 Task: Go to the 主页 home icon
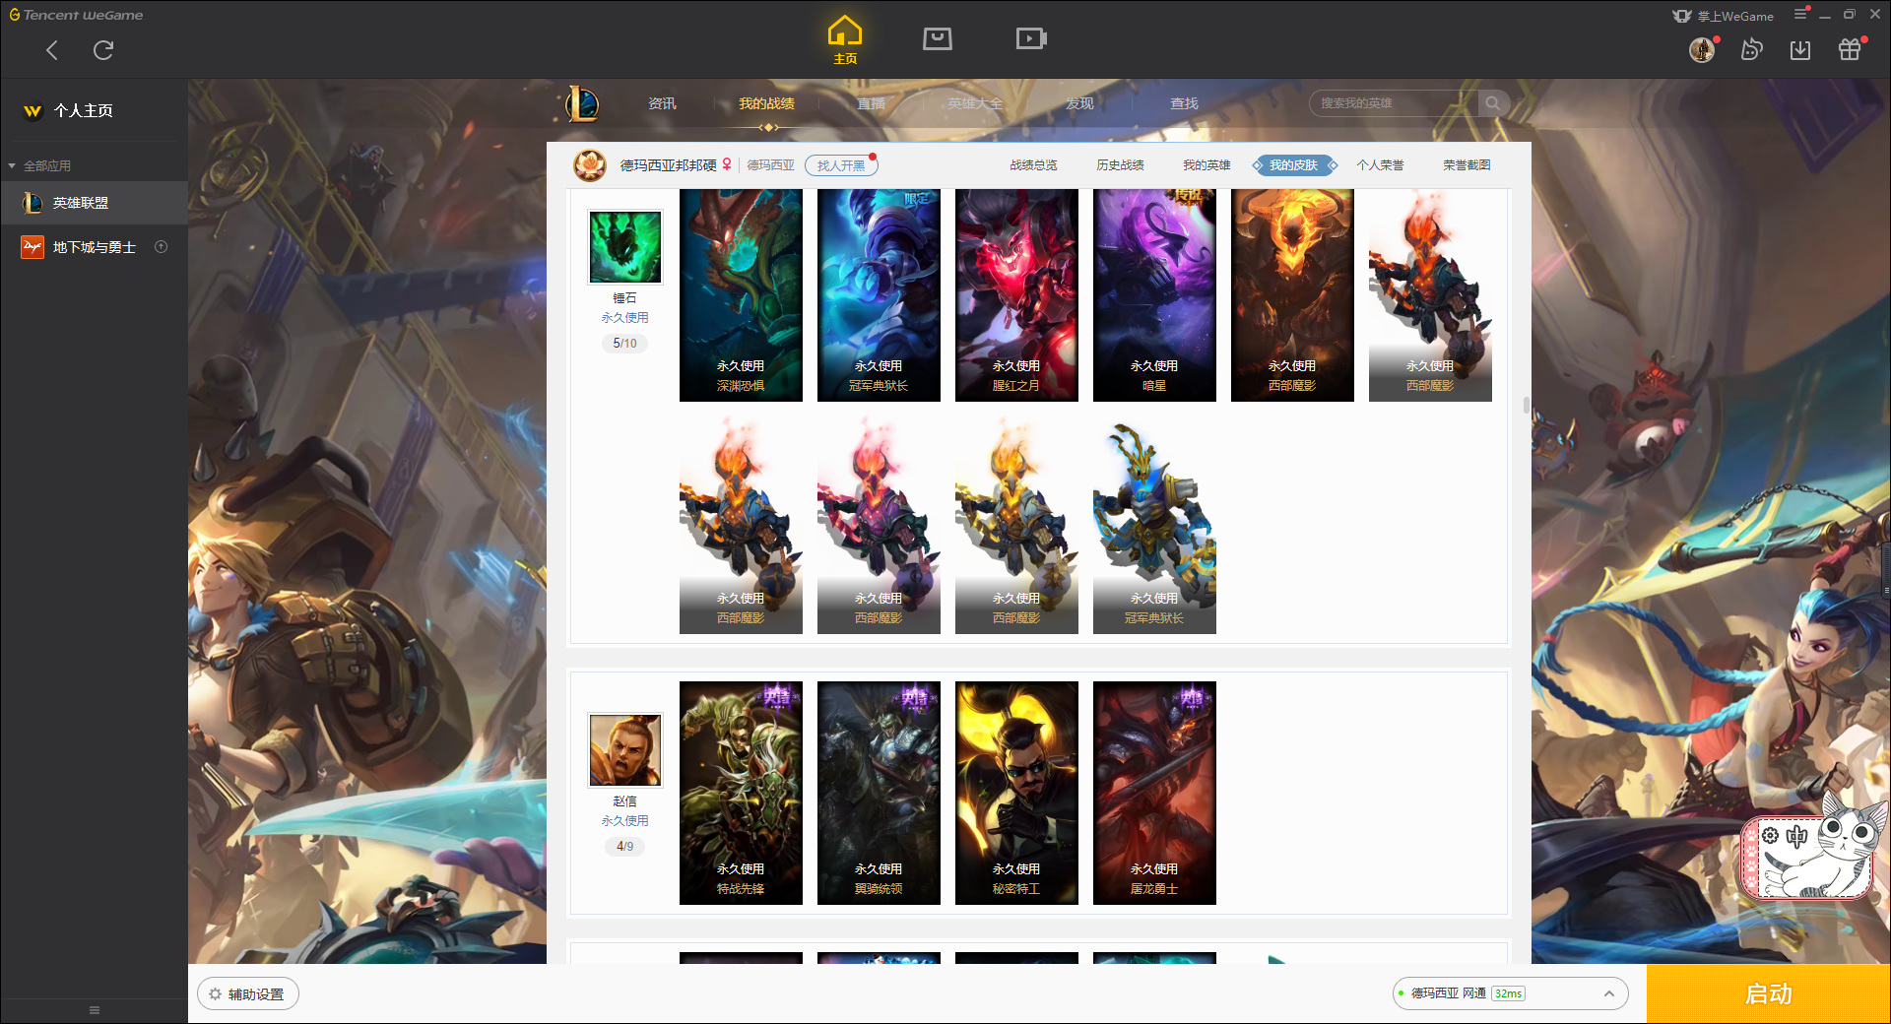coord(844,41)
